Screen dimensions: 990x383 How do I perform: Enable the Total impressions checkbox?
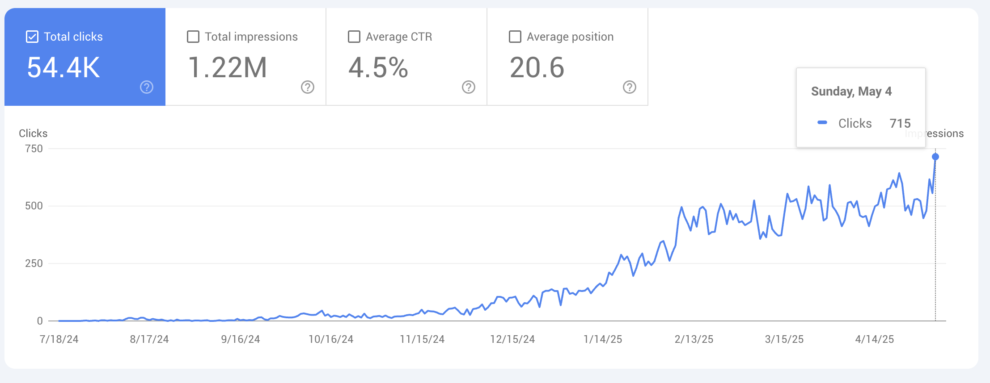coord(193,37)
